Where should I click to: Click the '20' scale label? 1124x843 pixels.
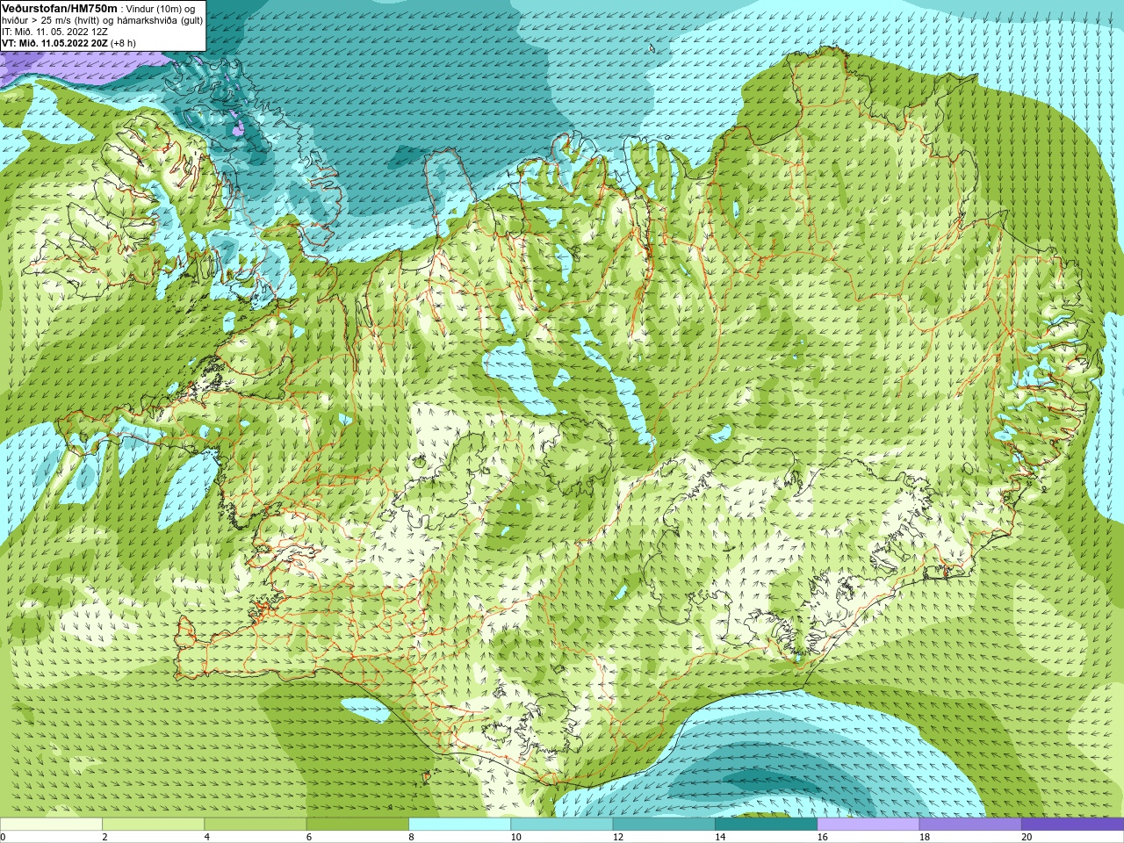(1027, 837)
